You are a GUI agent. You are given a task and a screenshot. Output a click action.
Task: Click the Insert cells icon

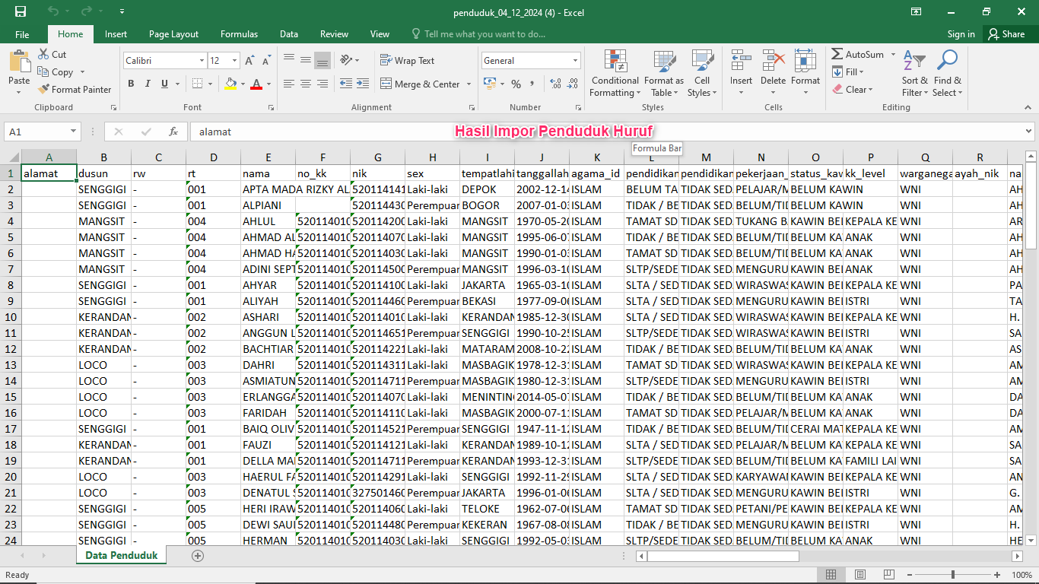(741, 61)
